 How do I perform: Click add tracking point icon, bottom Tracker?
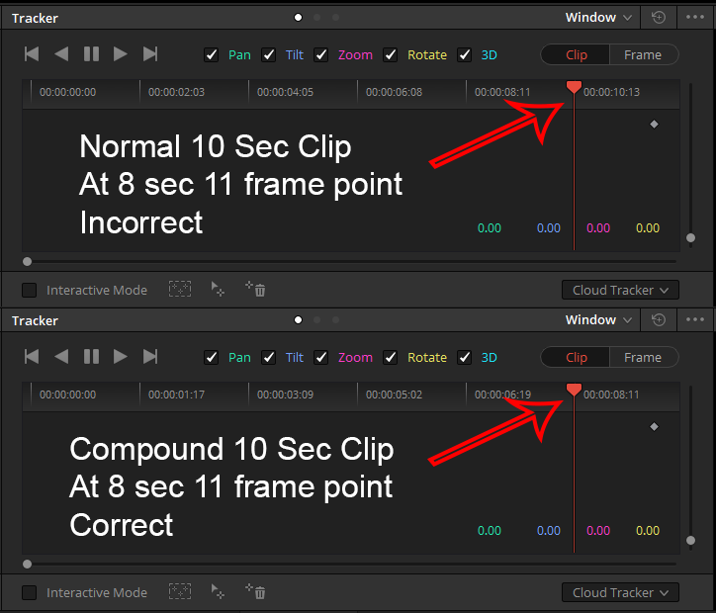(218, 591)
